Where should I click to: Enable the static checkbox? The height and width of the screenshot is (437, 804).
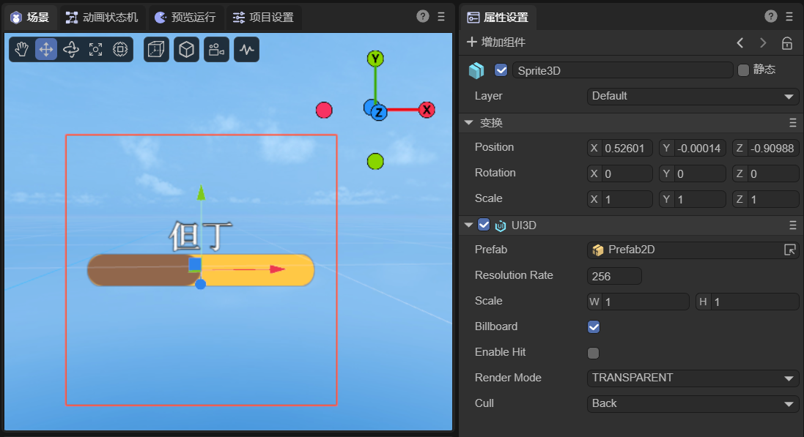[743, 70]
